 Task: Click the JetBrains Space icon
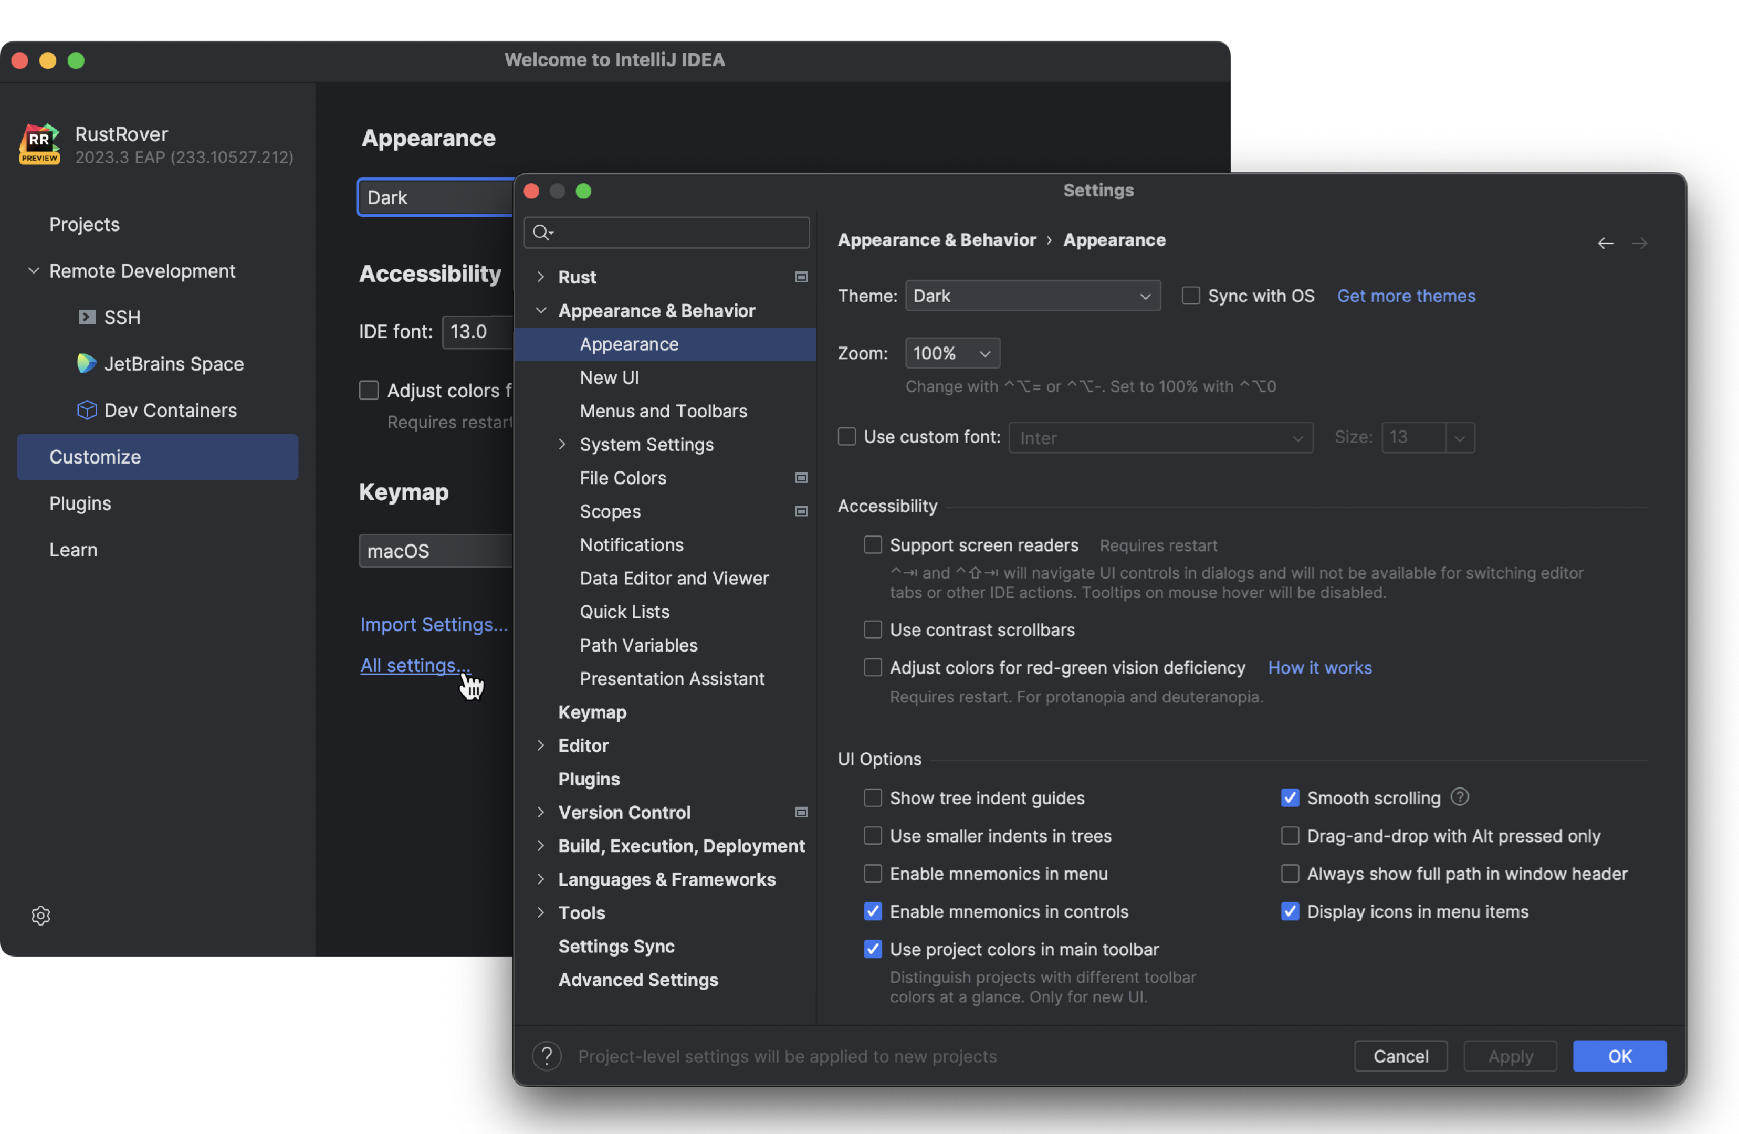[x=87, y=363]
